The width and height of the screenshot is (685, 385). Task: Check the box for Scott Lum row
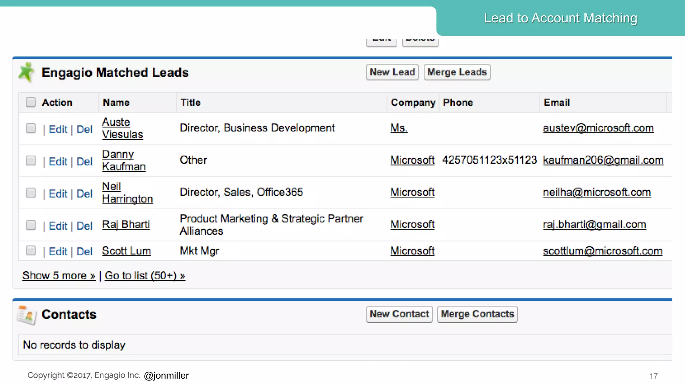tap(31, 250)
